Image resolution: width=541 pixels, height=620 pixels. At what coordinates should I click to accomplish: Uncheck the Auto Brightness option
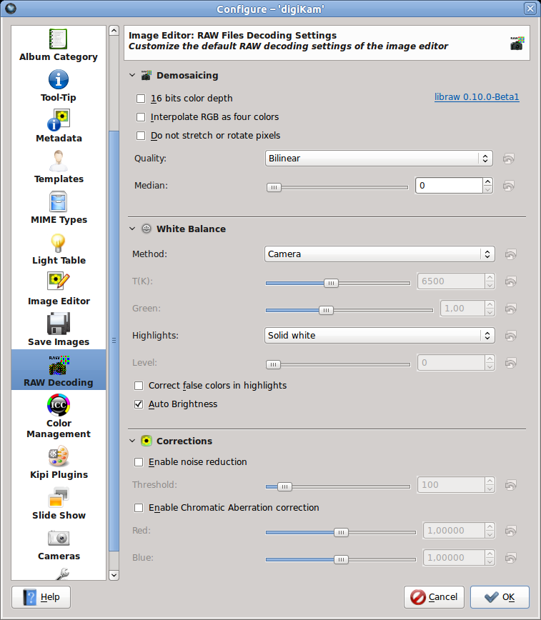coord(139,404)
